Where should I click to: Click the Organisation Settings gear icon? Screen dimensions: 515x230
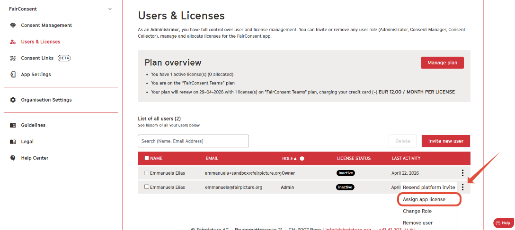point(13,100)
